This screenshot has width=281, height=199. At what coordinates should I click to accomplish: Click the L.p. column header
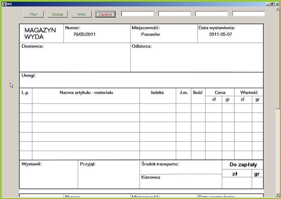click(x=25, y=93)
